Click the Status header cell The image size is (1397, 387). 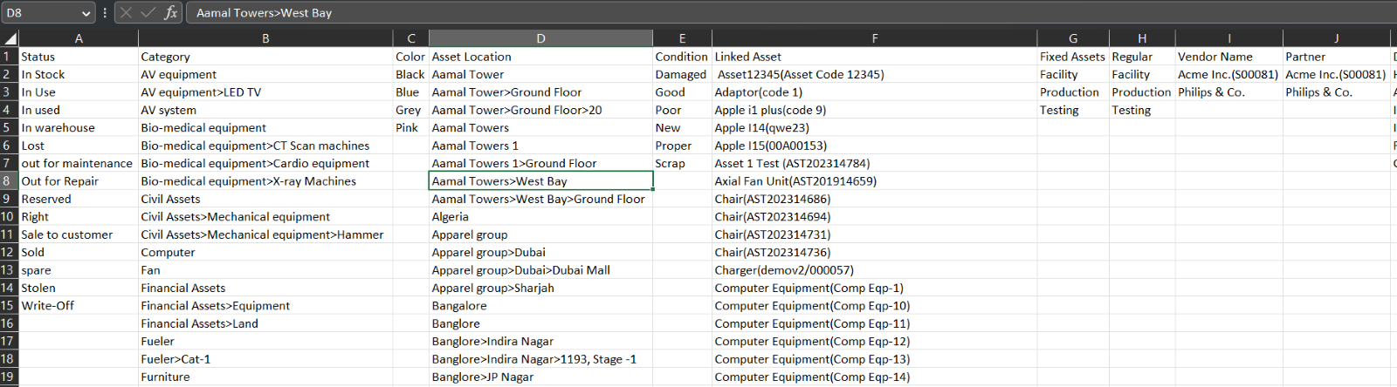coord(79,57)
